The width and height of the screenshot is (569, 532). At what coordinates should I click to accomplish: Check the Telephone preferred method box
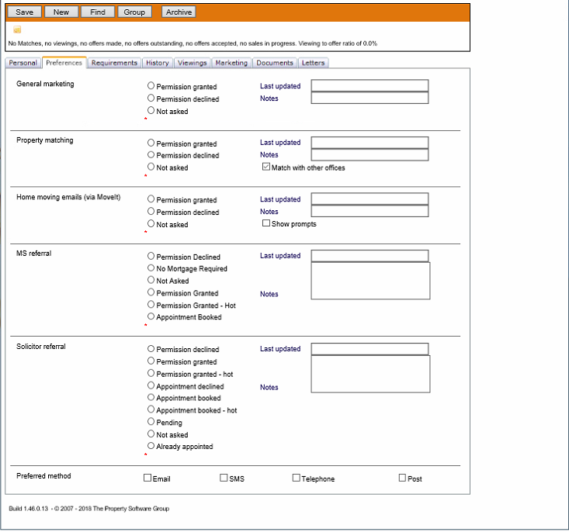296,478
